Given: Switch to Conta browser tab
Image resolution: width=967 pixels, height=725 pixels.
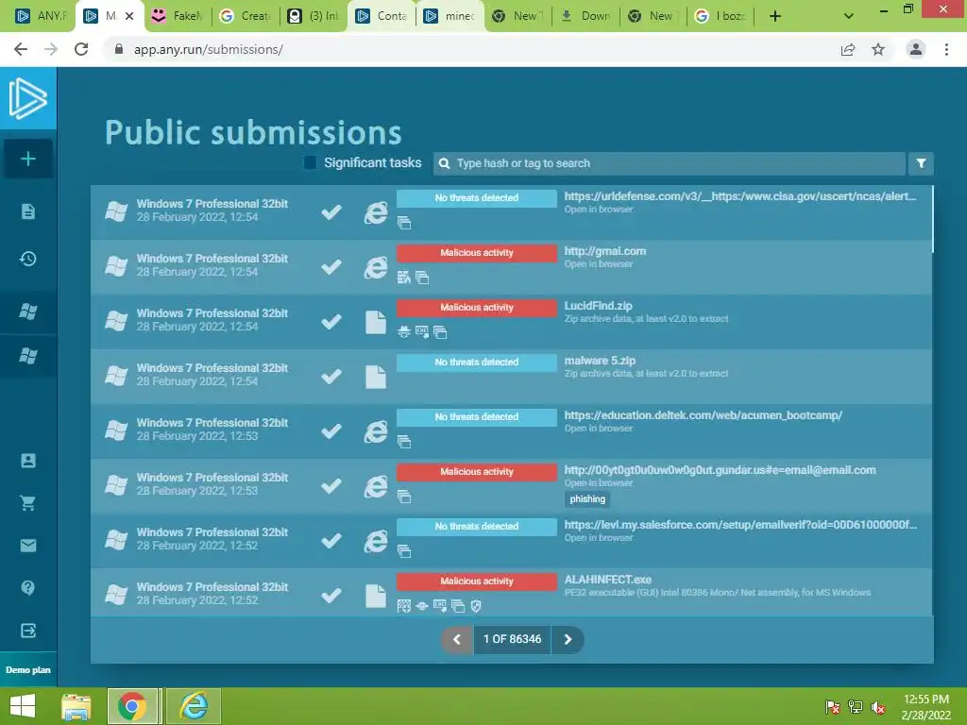Looking at the screenshot, I should (382, 16).
